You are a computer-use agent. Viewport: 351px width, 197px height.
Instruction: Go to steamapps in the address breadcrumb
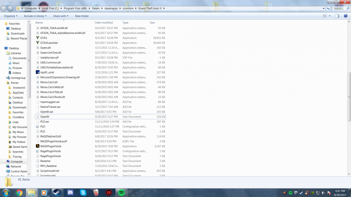[111, 8]
